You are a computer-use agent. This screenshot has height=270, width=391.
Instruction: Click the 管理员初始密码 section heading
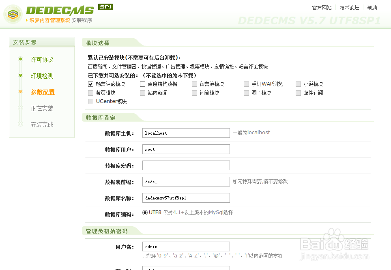(x=107, y=231)
